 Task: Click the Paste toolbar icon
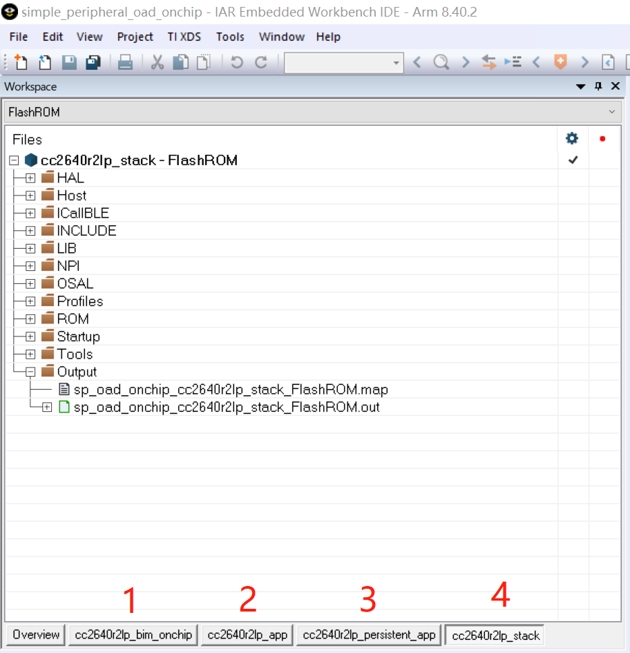pyautogui.click(x=204, y=62)
